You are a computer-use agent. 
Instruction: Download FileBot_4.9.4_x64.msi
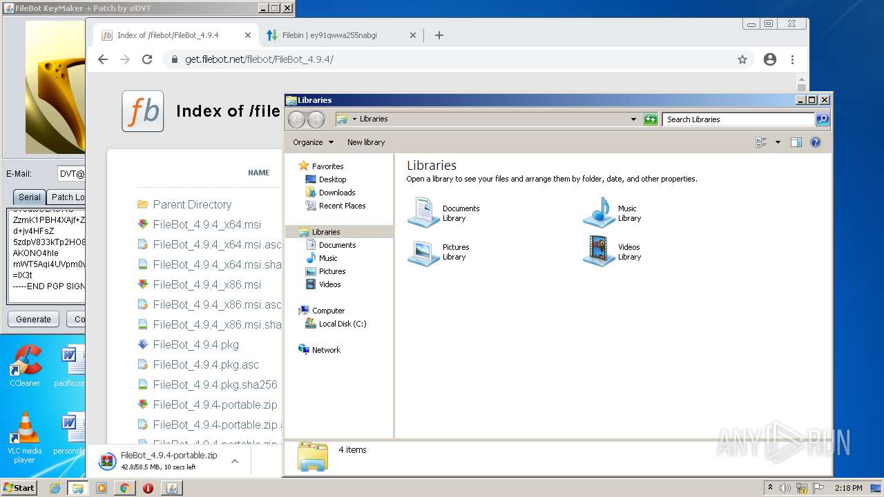tap(207, 224)
